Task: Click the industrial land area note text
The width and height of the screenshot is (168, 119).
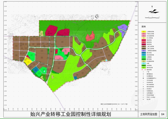Action: 114,104
